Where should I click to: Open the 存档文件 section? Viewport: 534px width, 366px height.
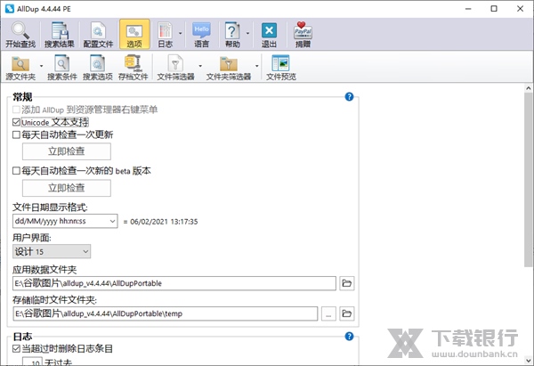133,68
